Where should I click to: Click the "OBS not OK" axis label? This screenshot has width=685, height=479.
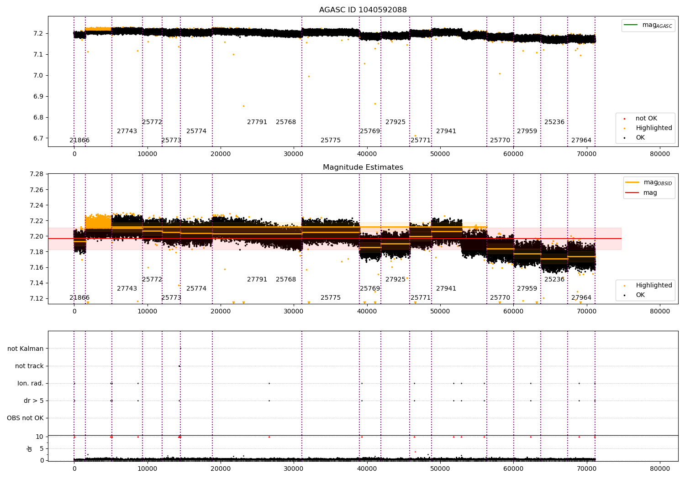click(25, 418)
